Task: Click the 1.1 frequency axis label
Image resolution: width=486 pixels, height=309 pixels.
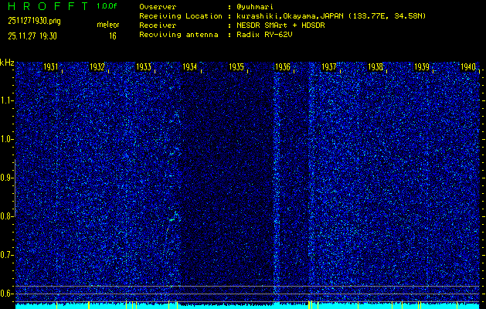Action: (5, 100)
